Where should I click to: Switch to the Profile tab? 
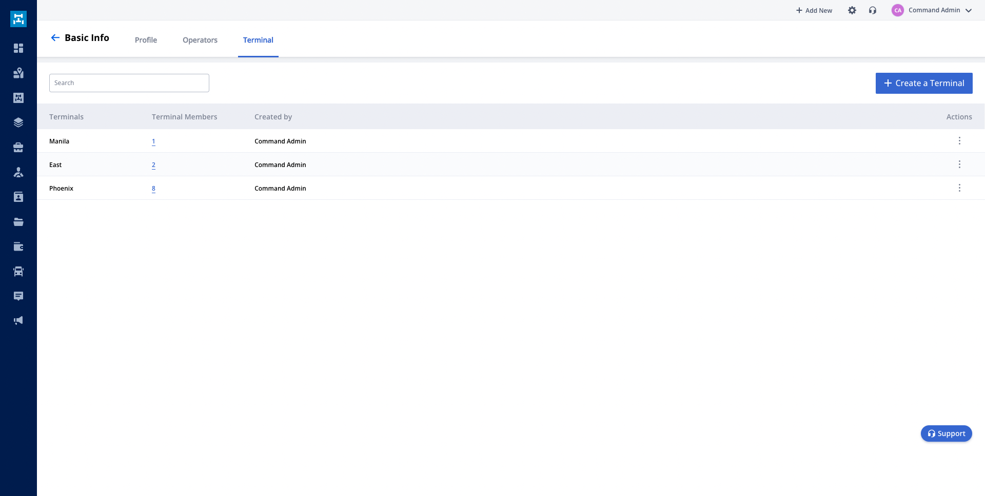(x=146, y=40)
